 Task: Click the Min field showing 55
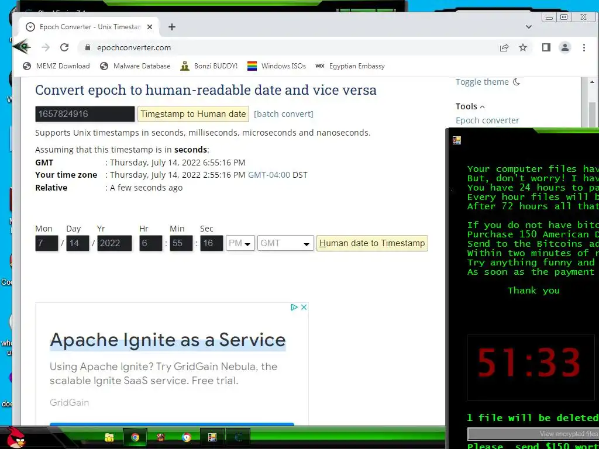[181, 243]
